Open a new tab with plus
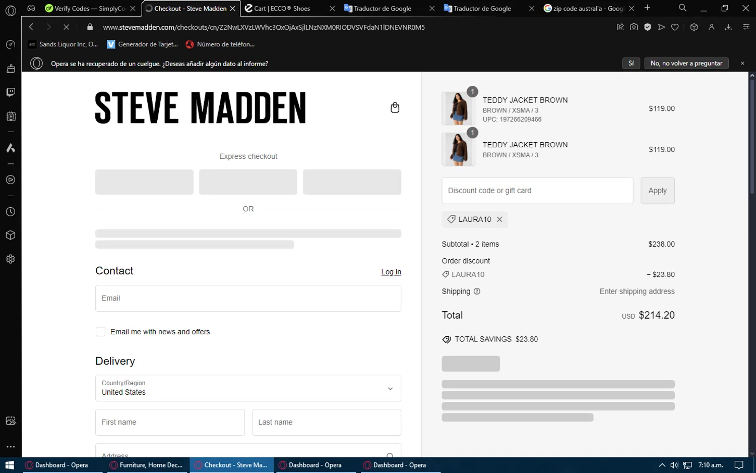 [647, 8]
